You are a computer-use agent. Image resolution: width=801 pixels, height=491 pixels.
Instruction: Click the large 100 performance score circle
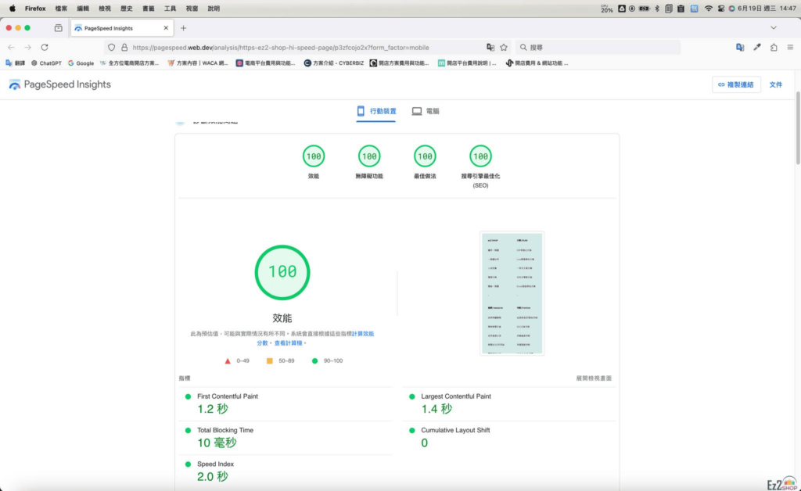pos(282,272)
